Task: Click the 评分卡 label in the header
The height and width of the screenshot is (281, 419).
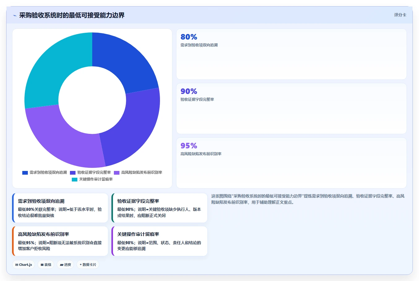Action: [400, 15]
